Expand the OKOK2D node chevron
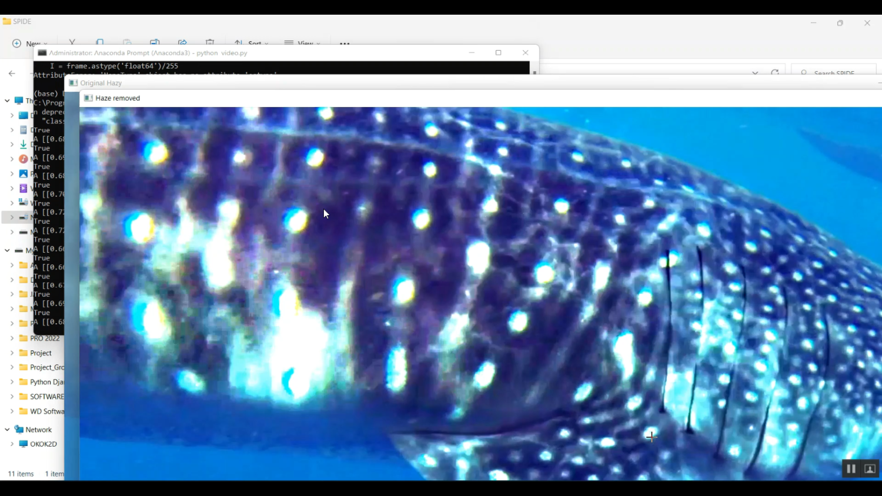 point(12,444)
